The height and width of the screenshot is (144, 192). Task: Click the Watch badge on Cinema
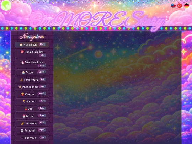pyautogui.click(x=42, y=94)
